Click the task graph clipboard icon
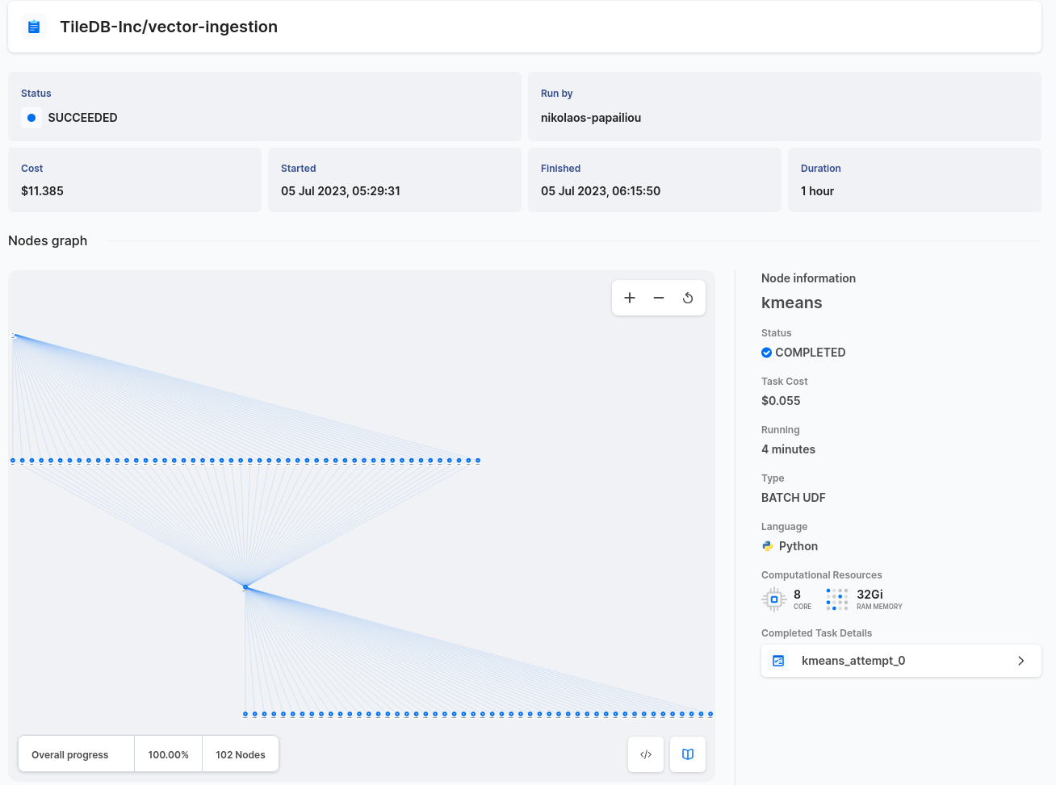This screenshot has width=1056, height=785. click(34, 27)
